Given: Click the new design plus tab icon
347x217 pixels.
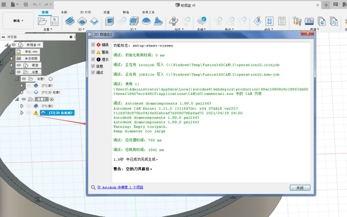Looking at the screenshot, I should [326, 5].
